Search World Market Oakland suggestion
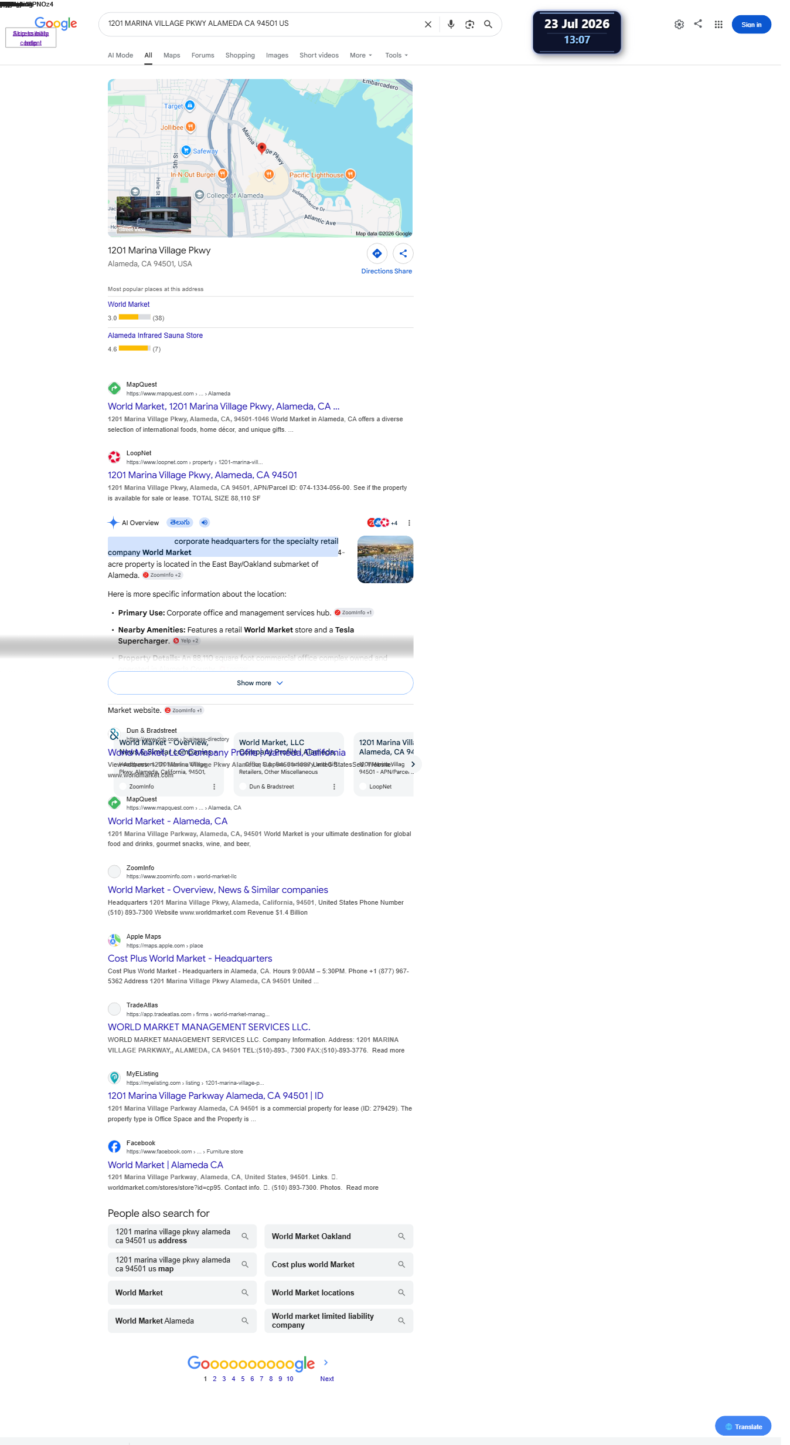Image resolution: width=790 pixels, height=1445 pixels. (x=339, y=1236)
